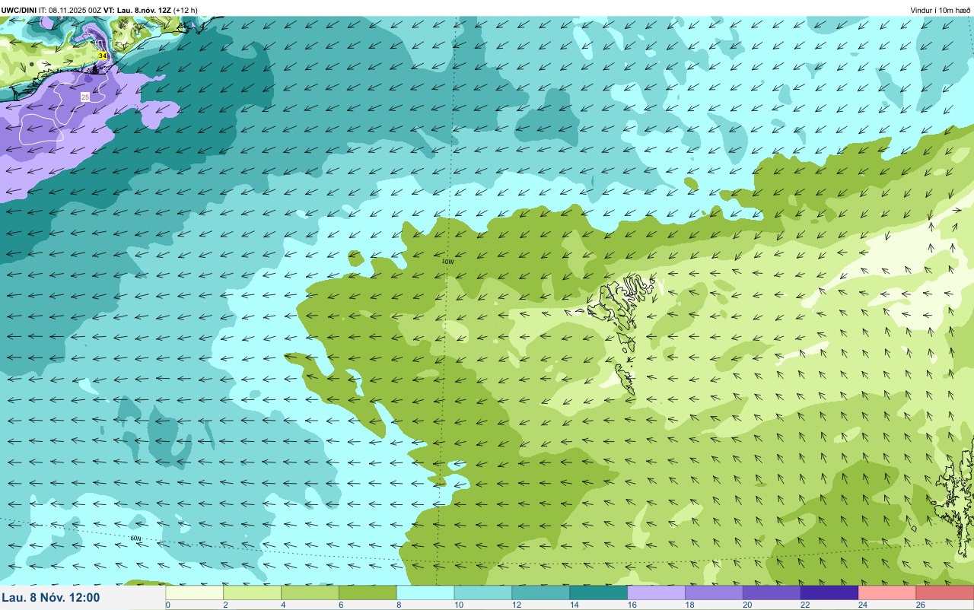Click the medium purple 18–20 legend swatch
Screen dimensions: 974x610
tap(714, 593)
